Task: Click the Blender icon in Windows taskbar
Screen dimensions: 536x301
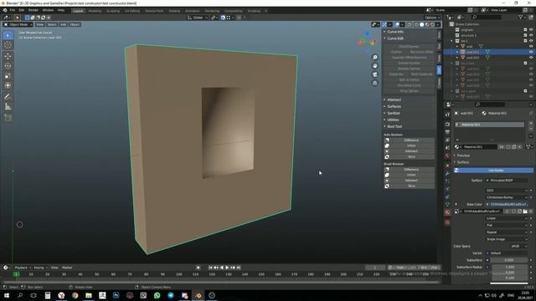Action: [198, 295]
